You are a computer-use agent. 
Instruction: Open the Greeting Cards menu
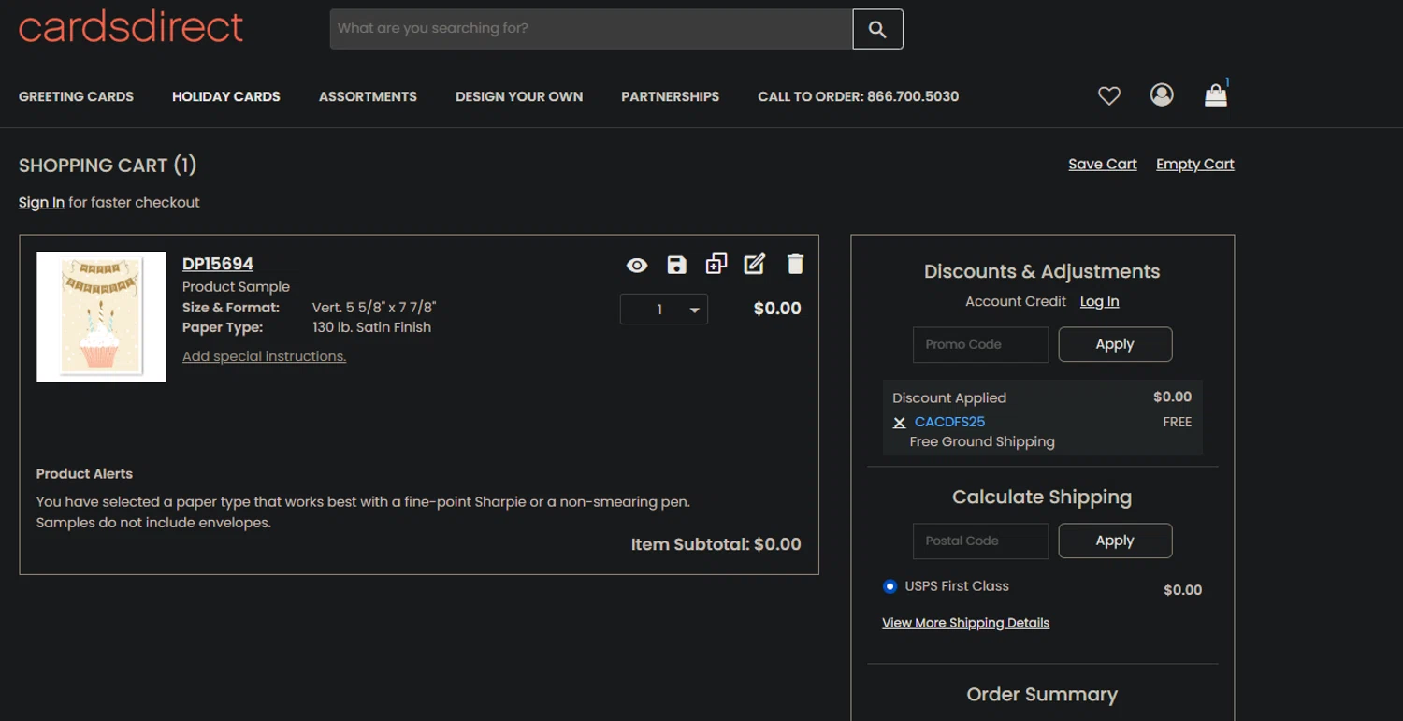tap(76, 96)
